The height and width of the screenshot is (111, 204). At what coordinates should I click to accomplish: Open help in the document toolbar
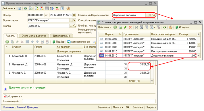coord(68,8)
